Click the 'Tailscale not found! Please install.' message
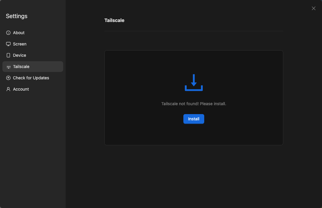 click(x=194, y=104)
